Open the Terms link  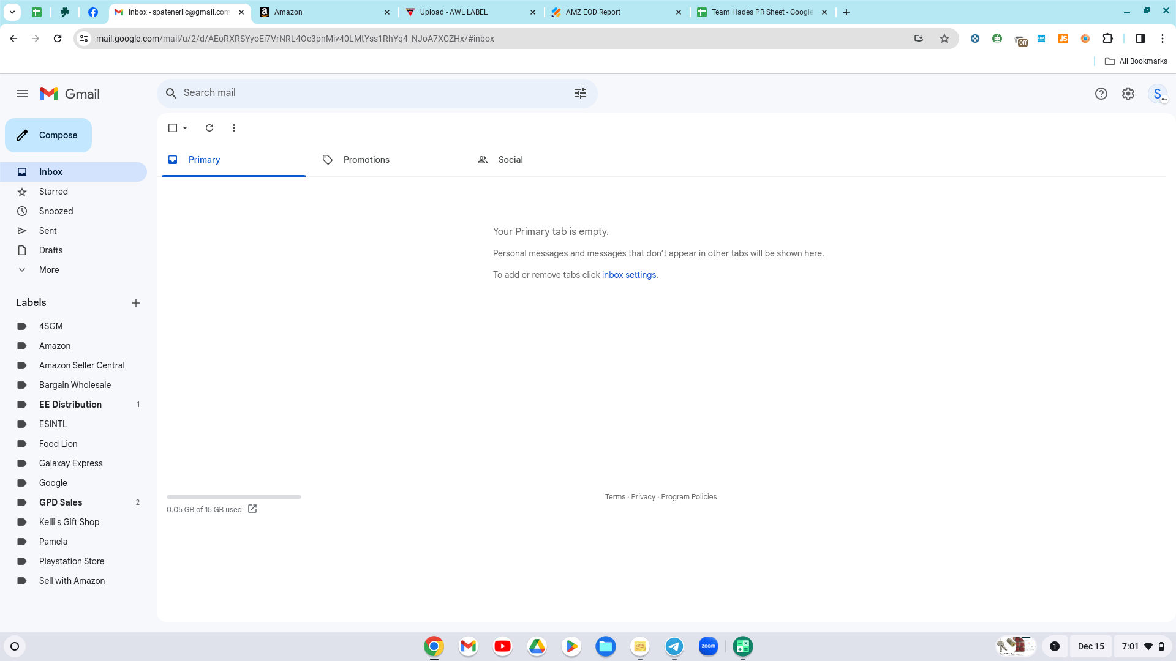point(615,497)
